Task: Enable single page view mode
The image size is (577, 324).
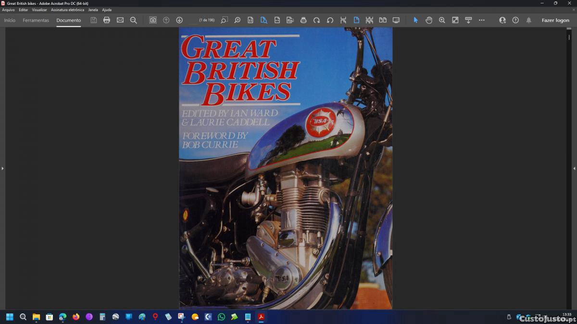Action: tap(356, 20)
